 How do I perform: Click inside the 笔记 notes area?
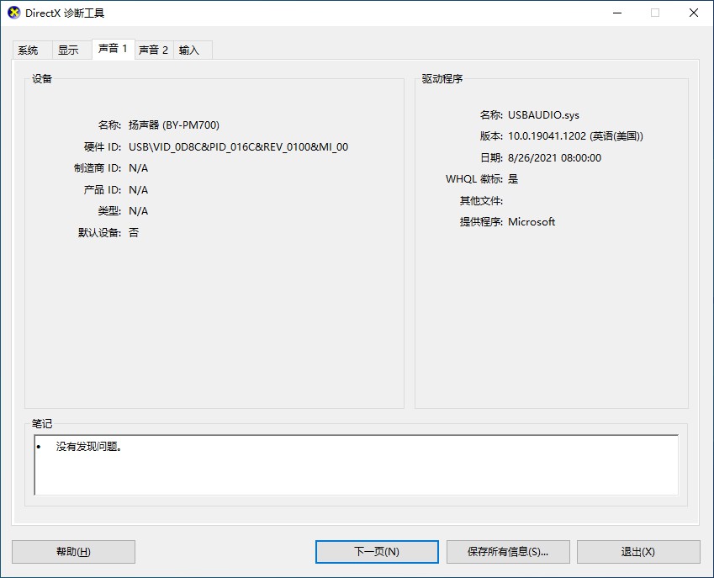point(353,471)
